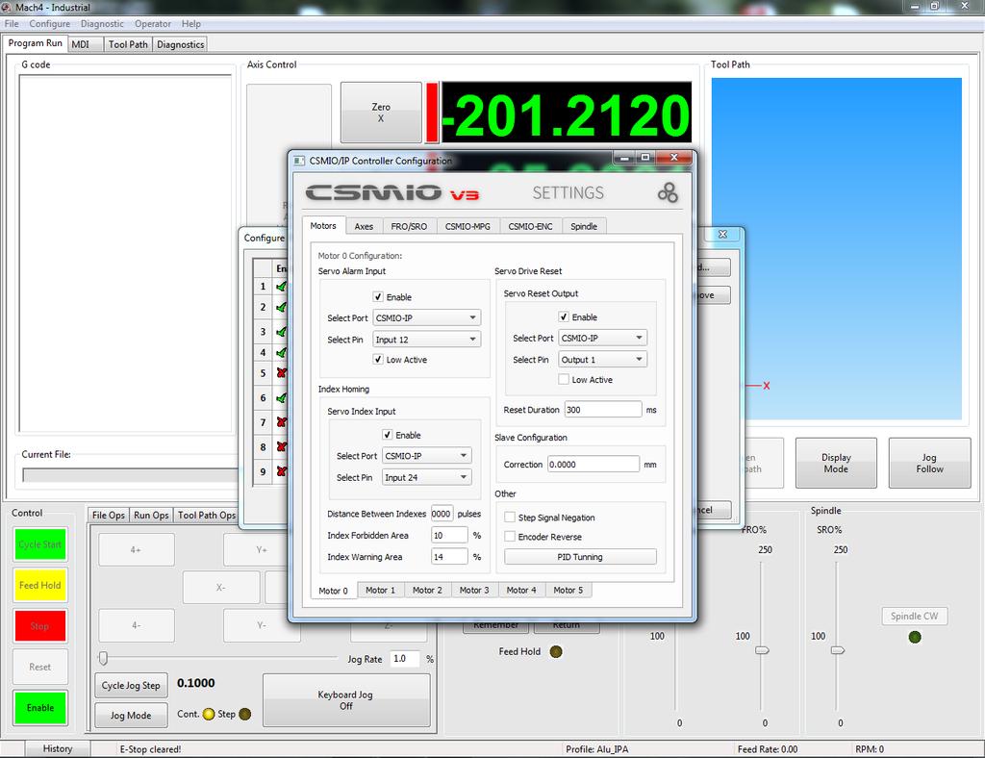
Task: Click the FRO% slider handle
Action: pos(762,650)
